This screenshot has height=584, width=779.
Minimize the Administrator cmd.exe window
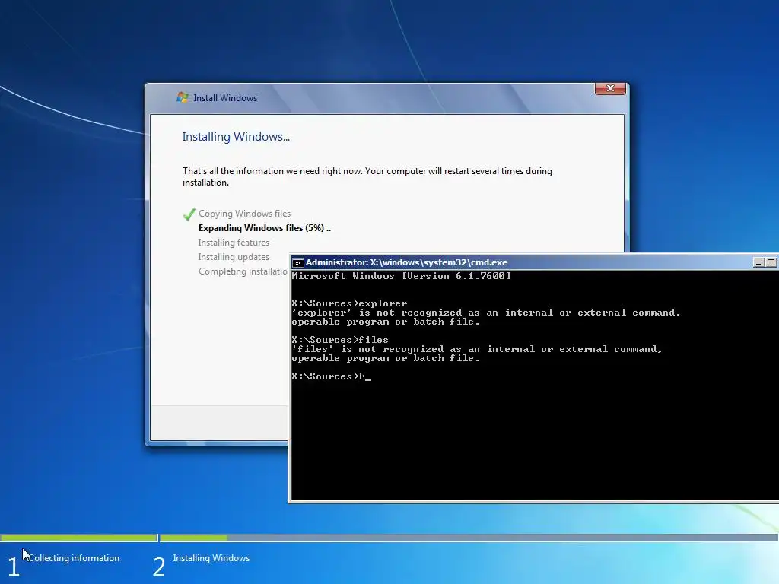click(x=758, y=262)
